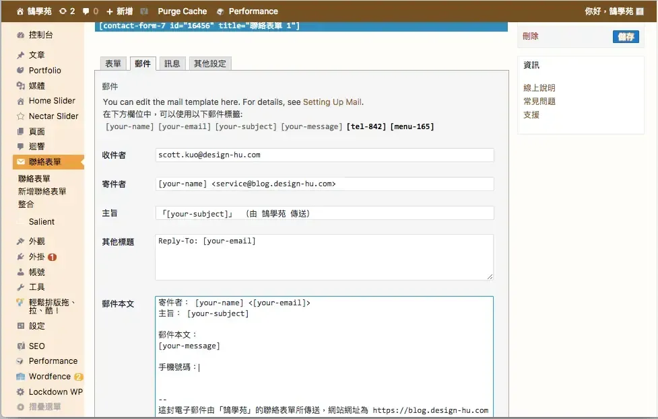Click the 郵件本文 message body textarea
This screenshot has width=658, height=419.
pos(325,356)
